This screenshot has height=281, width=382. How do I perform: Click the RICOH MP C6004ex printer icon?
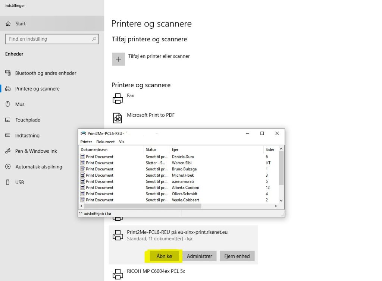pyautogui.click(x=118, y=274)
